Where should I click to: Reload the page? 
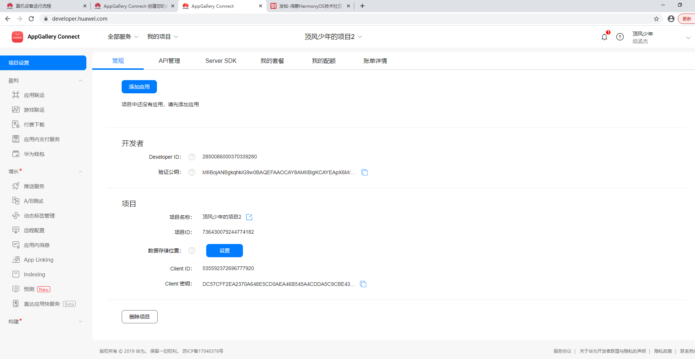[31, 19]
